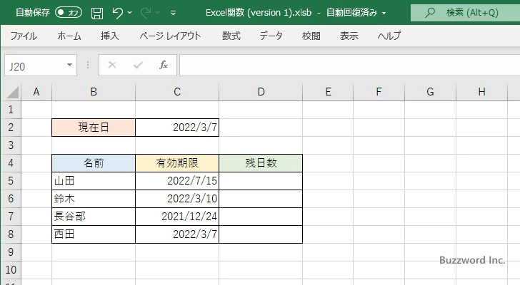Click the 鈴木 name cell
Viewport: 520px width, 285px height.
pyautogui.click(x=94, y=199)
